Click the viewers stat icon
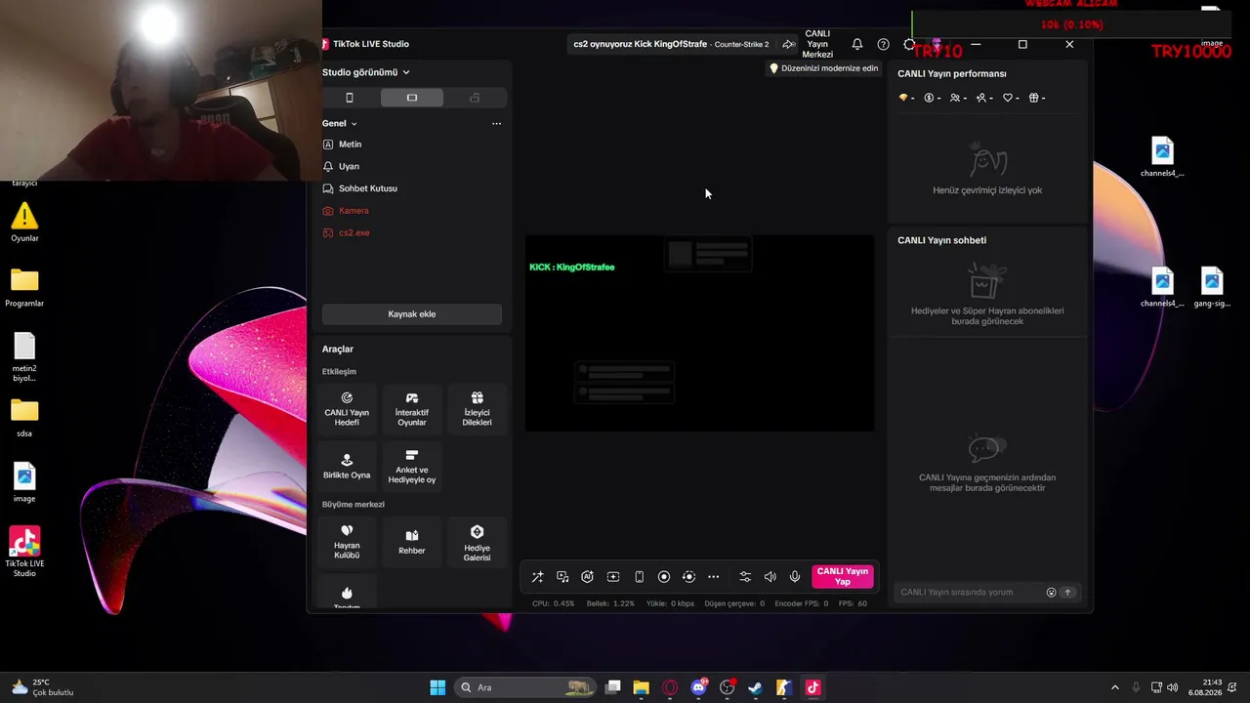This screenshot has height=703, width=1250. (x=958, y=98)
